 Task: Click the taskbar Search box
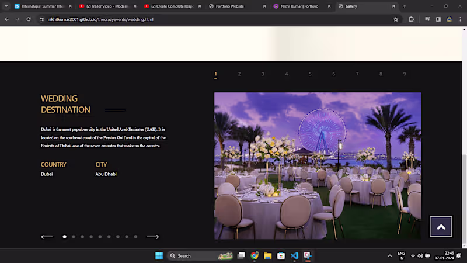click(200, 256)
